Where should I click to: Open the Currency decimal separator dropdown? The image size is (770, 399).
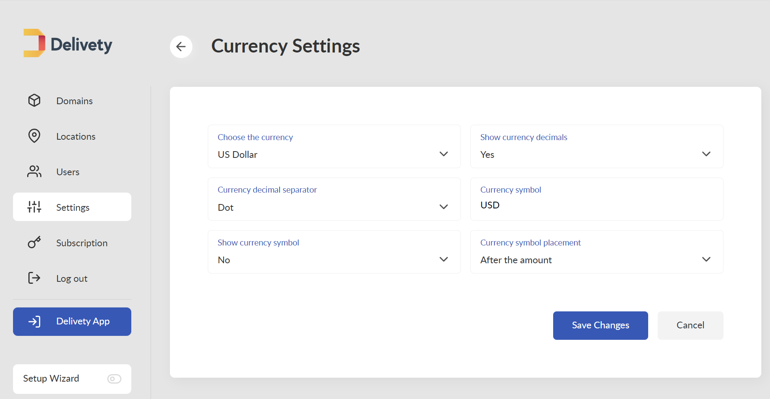[x=334, y=199]
